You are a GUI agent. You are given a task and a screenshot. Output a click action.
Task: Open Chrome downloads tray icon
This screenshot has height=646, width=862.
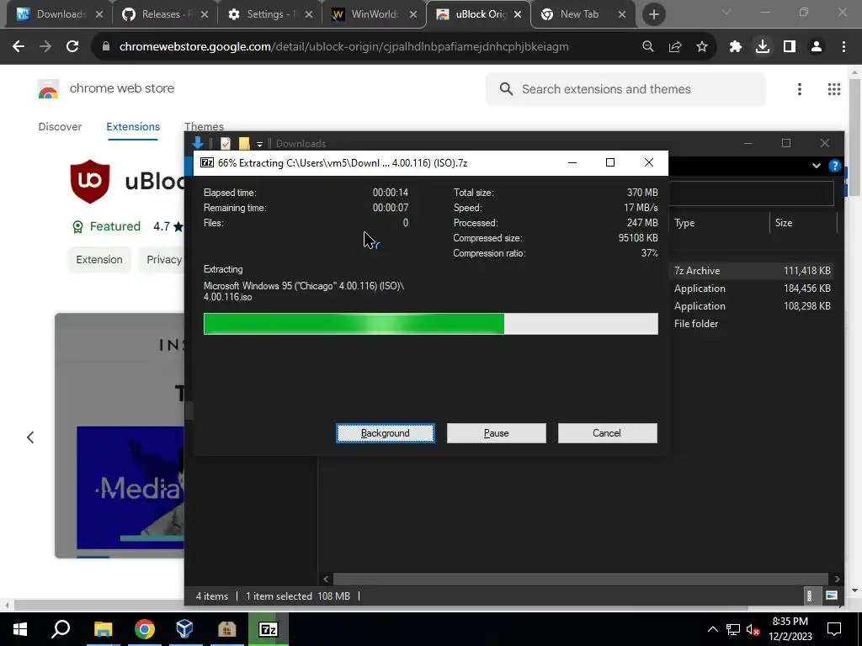coord(762,47)
